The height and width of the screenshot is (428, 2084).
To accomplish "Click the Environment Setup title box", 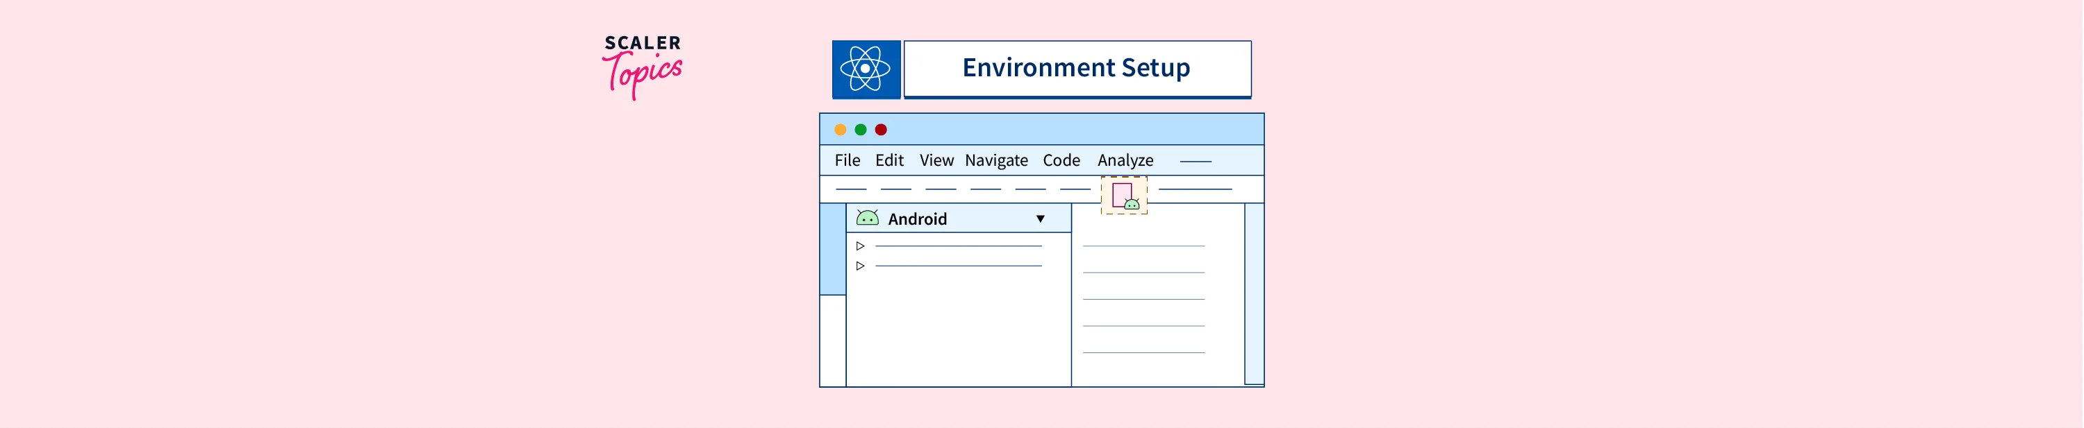I will (1076, 69).
